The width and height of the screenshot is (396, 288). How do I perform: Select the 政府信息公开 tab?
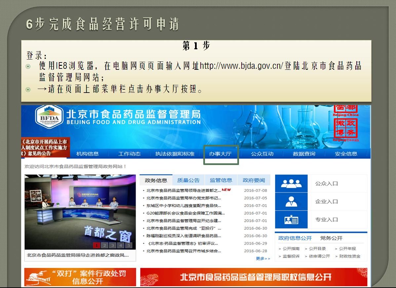295,238
